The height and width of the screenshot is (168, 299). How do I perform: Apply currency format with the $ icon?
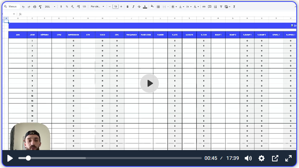coord(61,7)
